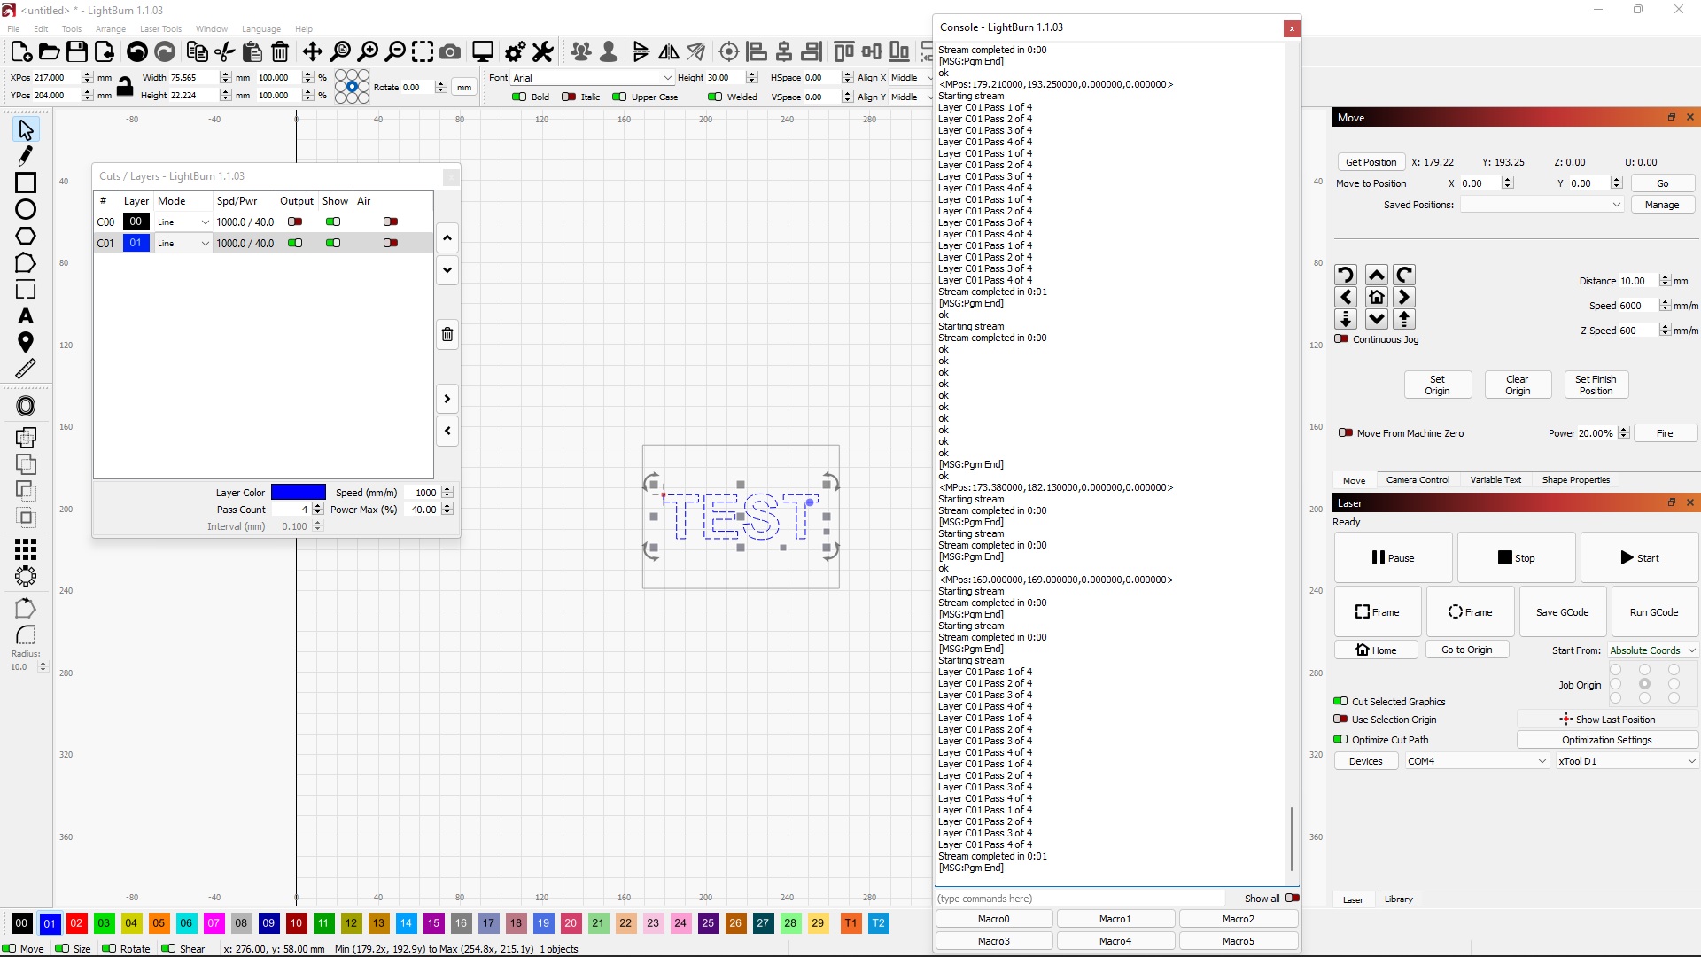This screenshot has width=1701, height=957.
Task: Save the project with the floppy icon
Action: pyautogui.click(x=77, y=51)
